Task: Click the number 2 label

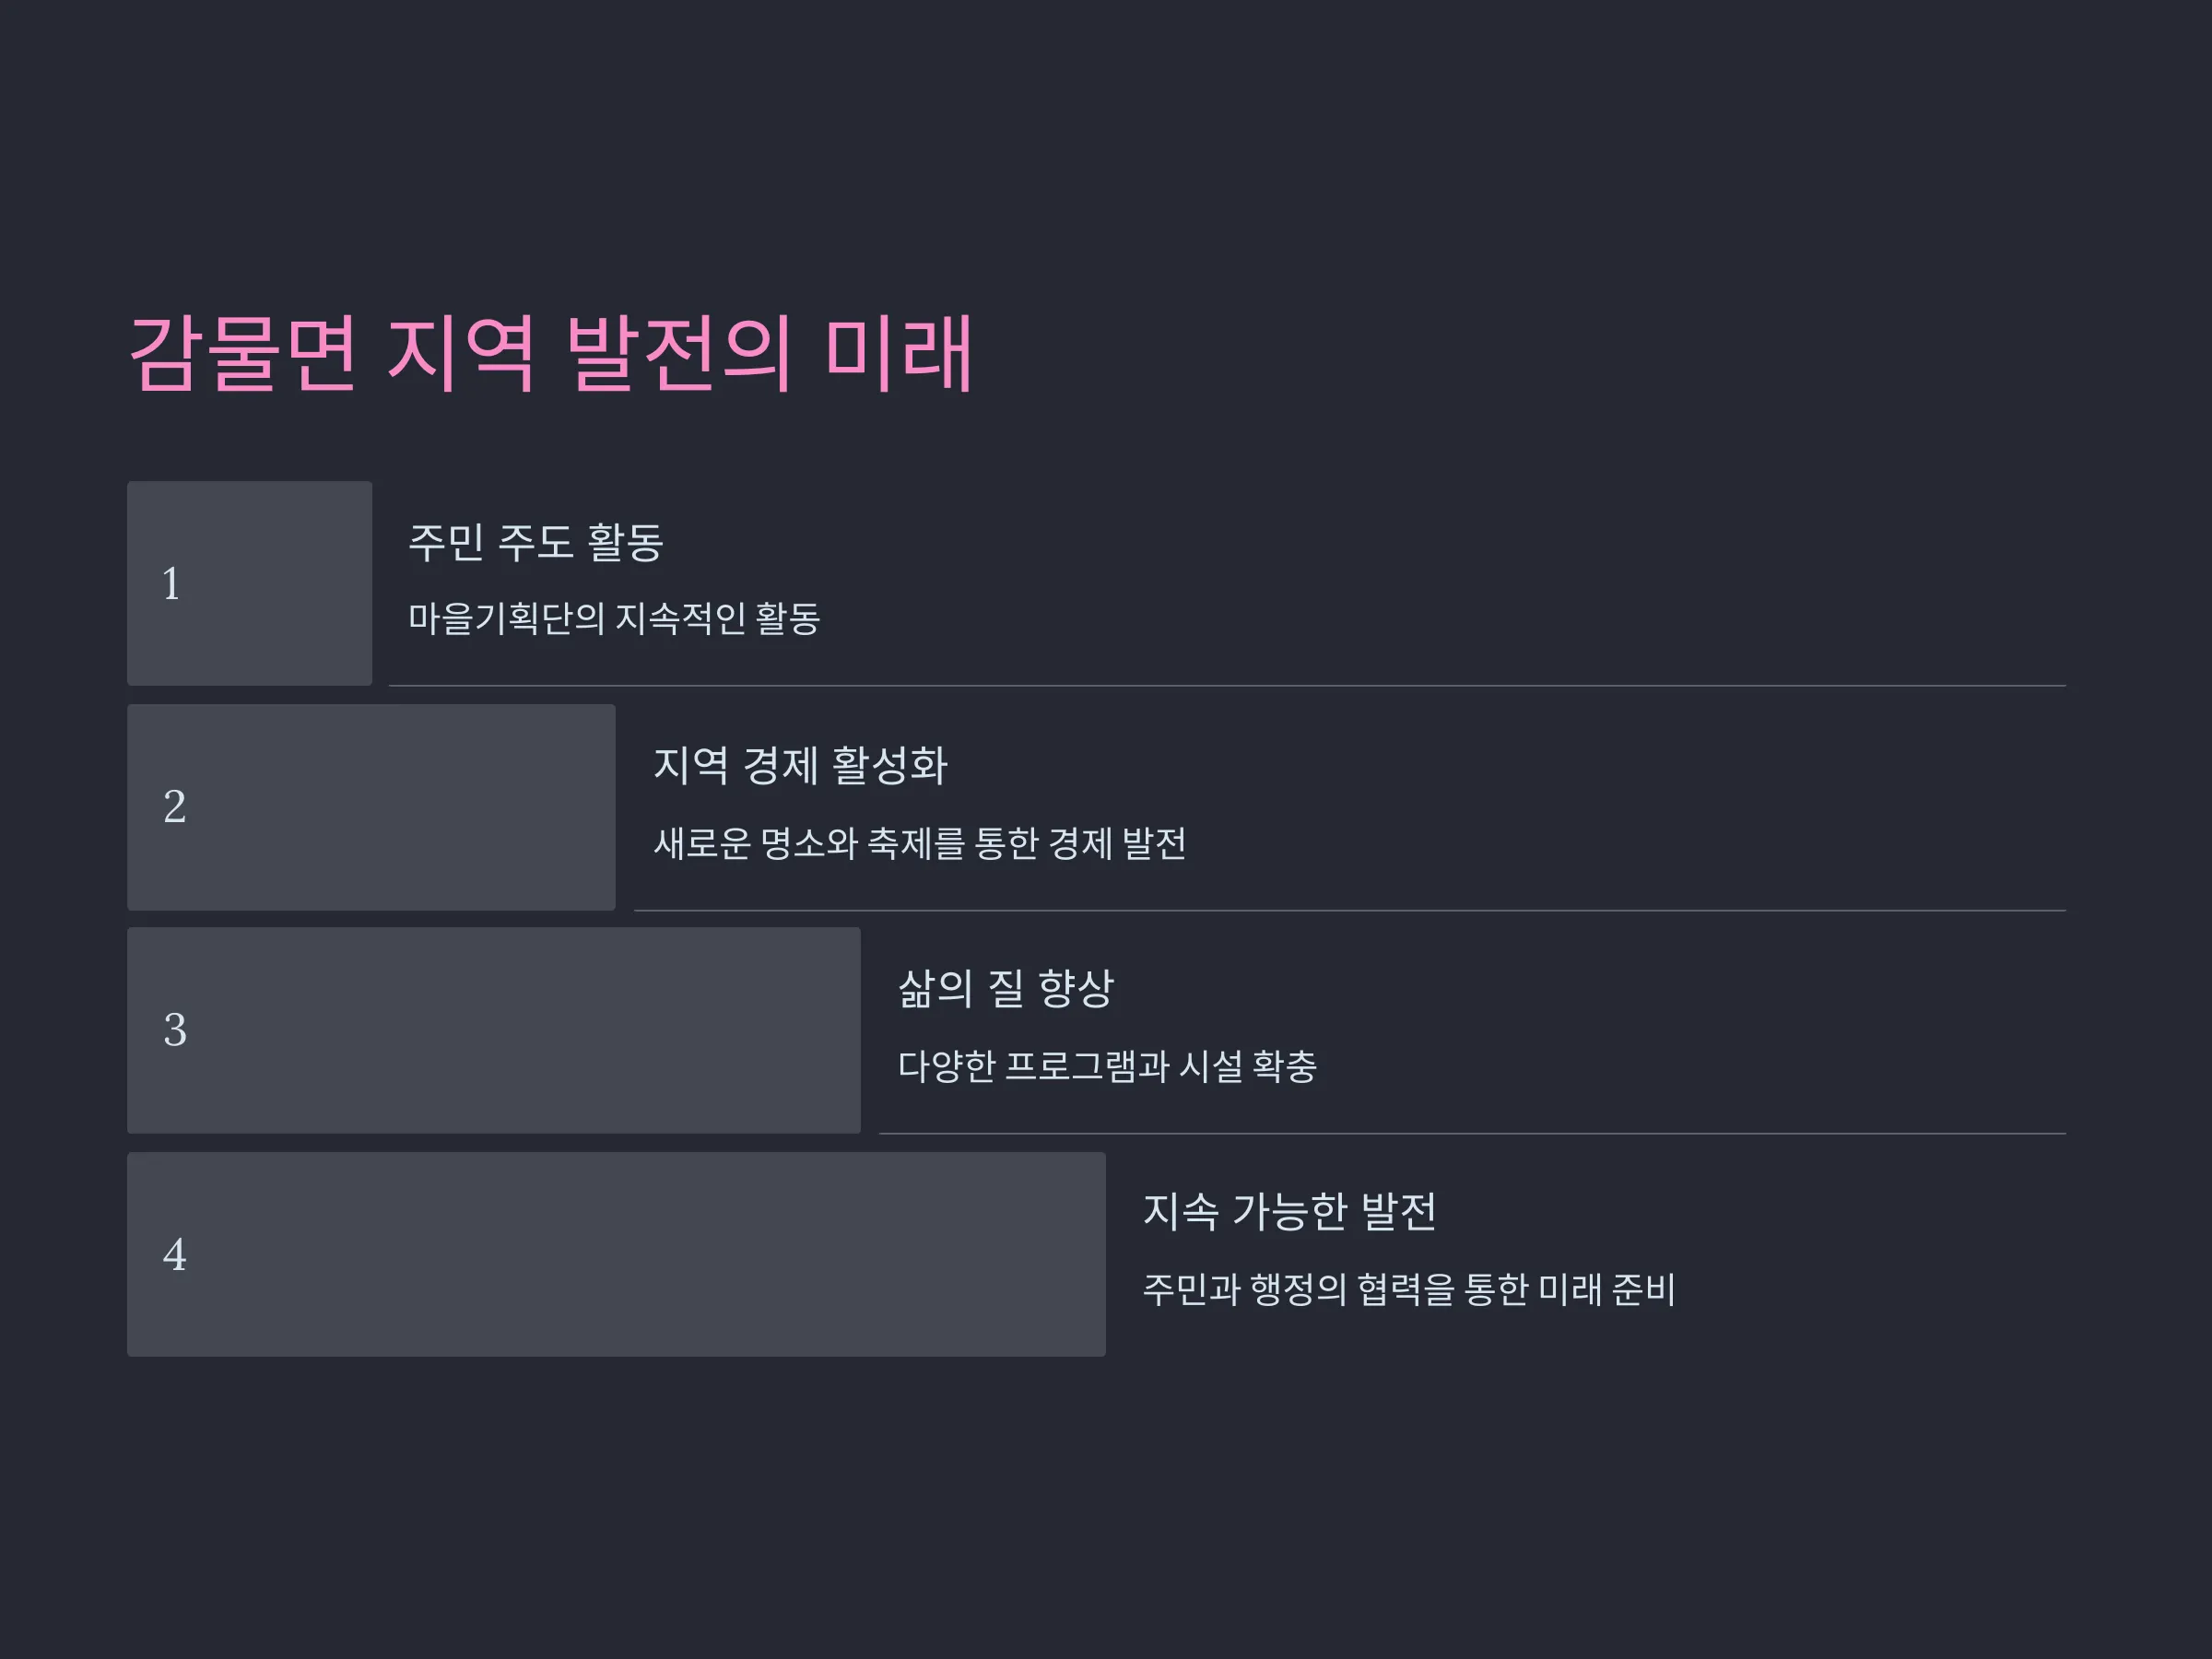Action: [x=174, y=807]
